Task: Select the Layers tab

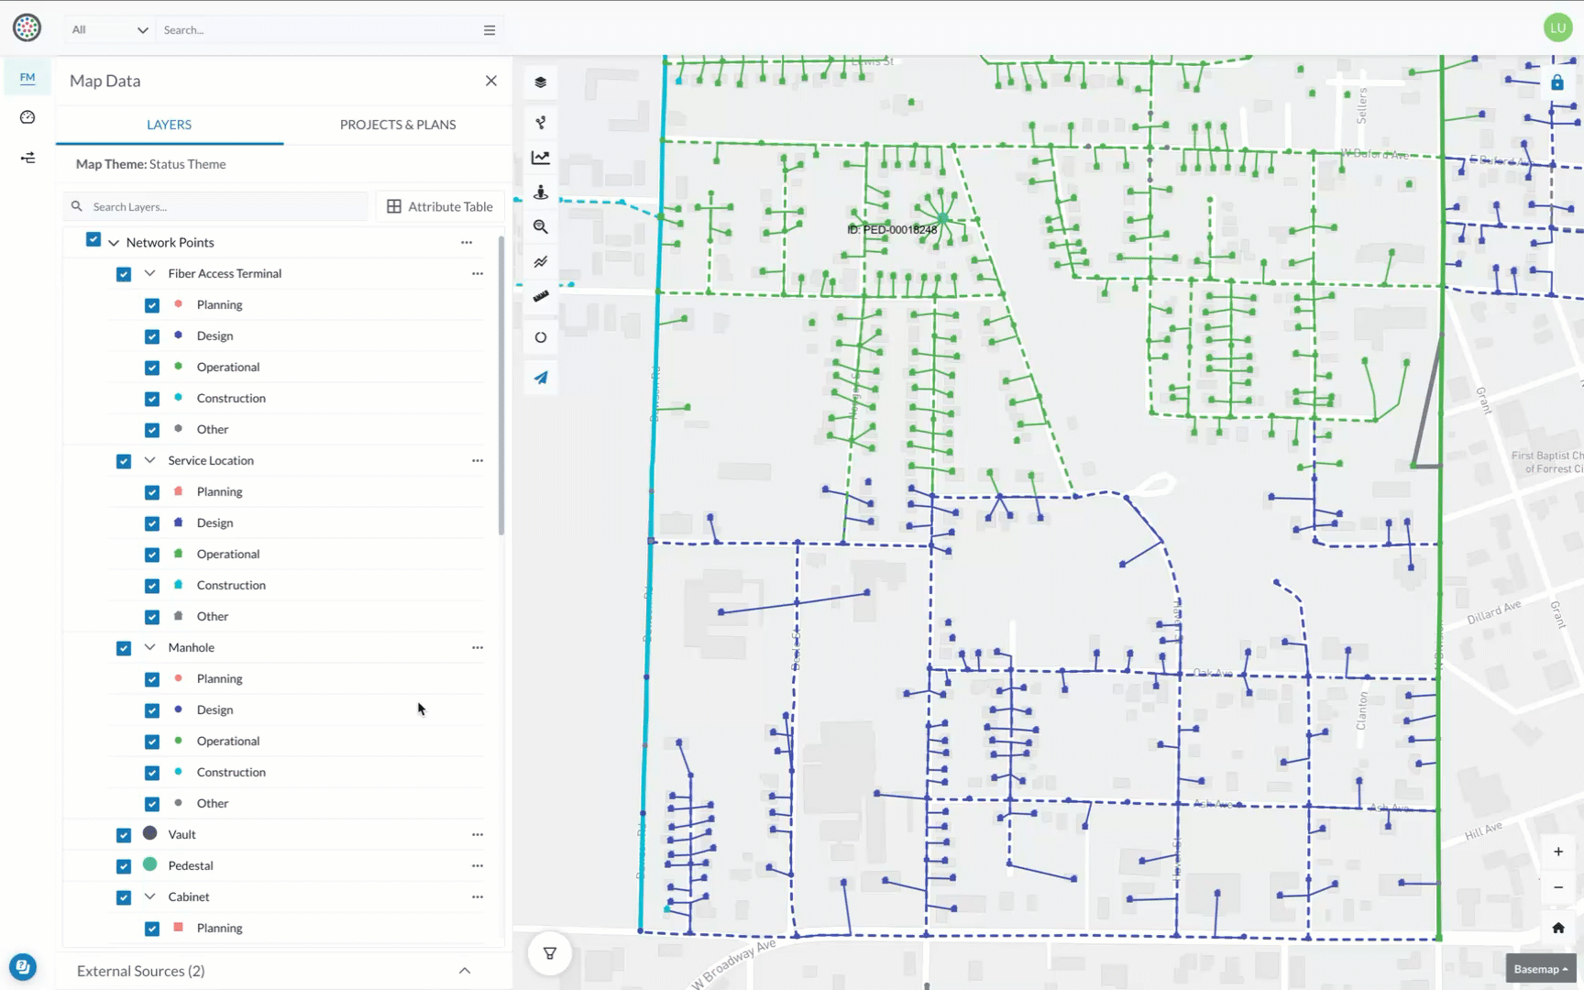Action: tap(169, 125)
